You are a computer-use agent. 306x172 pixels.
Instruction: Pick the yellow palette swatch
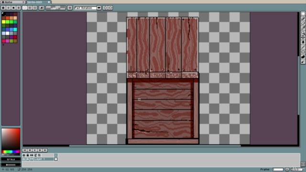3,22
